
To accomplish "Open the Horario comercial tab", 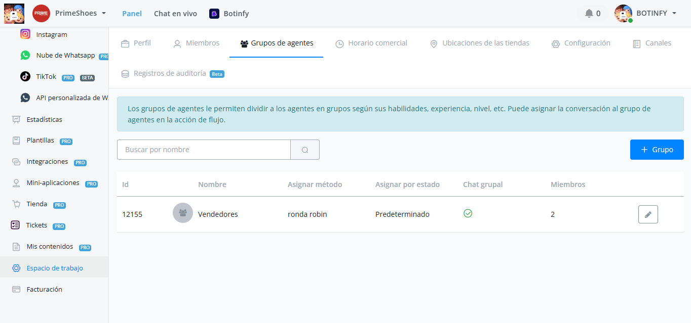I will tap(371, 43).
